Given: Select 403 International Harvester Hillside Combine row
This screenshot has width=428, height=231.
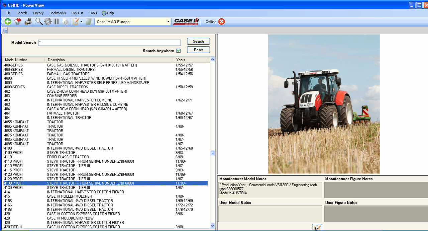Looking at the screenshot, I should coord(105,104).
